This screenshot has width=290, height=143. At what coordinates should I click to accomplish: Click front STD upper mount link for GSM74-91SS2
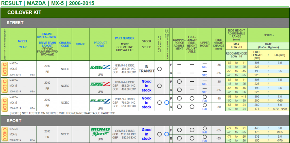pos(205,84)
